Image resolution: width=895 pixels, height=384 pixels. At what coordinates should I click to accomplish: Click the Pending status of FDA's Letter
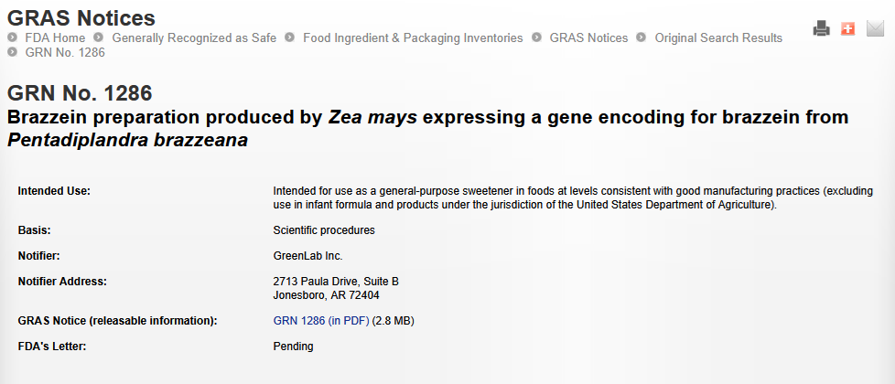click(293, 347)
